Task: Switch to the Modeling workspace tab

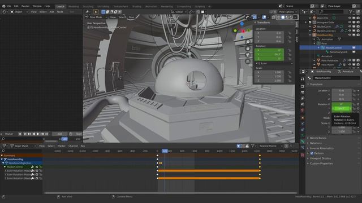Action: pos(74,6)
